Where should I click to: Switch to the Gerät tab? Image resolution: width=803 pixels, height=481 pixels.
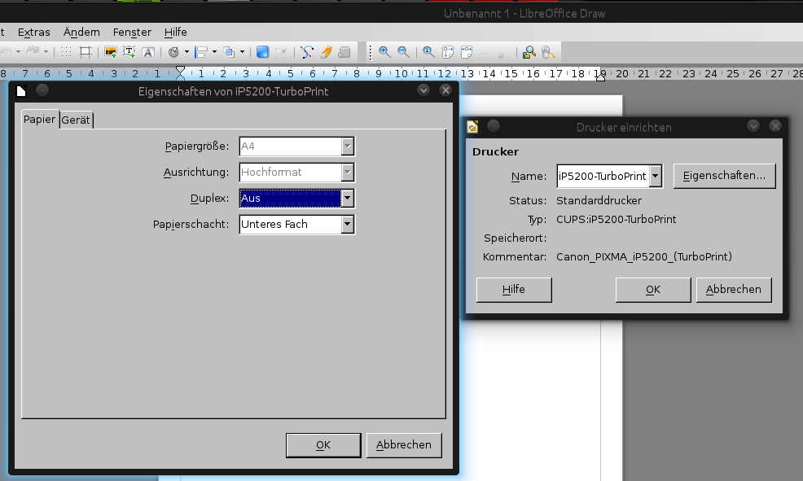(x=77, y=120)
